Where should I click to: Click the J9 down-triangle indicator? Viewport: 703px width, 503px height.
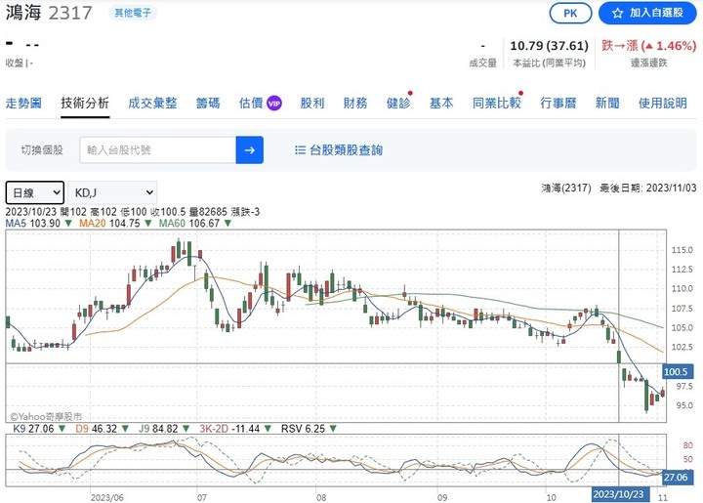[186, 429]
